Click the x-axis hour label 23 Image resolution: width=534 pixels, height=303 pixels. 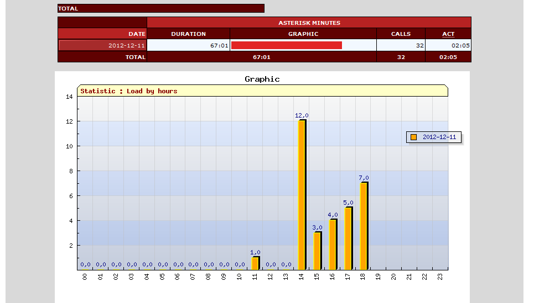[440, 277]
